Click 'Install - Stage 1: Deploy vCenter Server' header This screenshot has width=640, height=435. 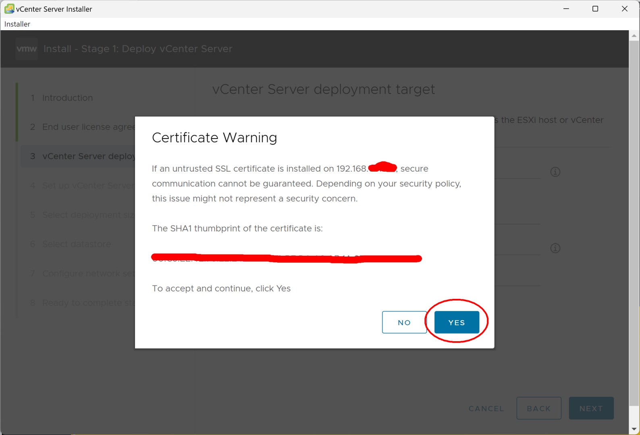[138, 49]
